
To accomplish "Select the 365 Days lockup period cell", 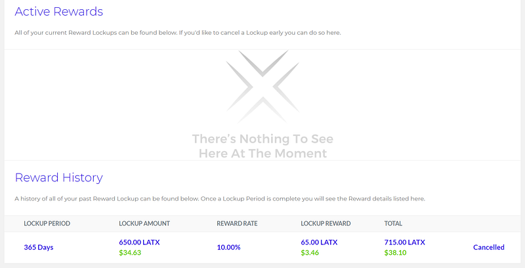I will point(39,248).
